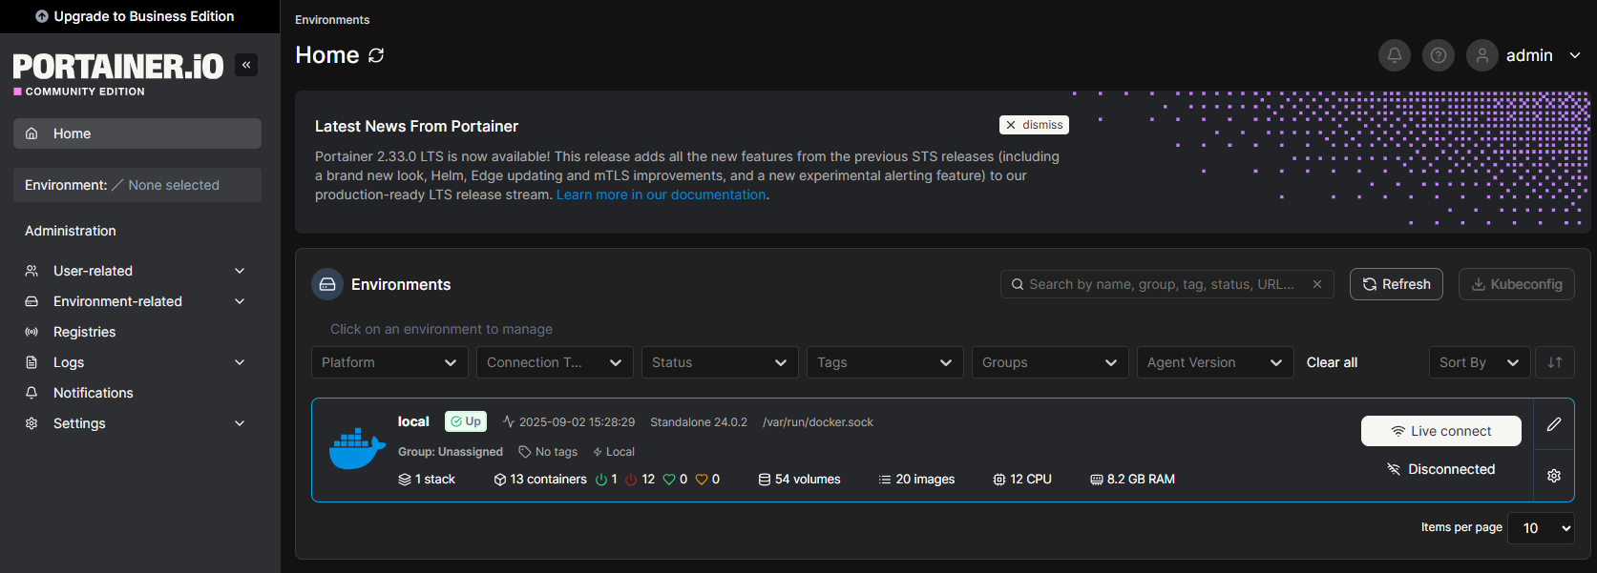Image resolution: width=1597 pixels, height=573 pixels.
Task: Open notifications bell icon in header
Action: [x=1394, y=55]
